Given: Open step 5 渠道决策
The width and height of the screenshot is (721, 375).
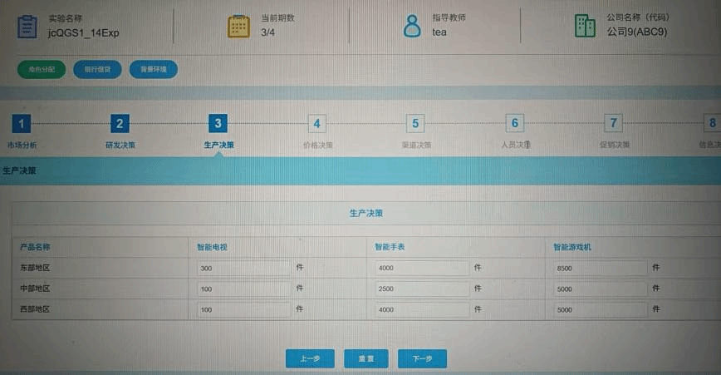Looking at the screenshot, I should coord(415,125).
